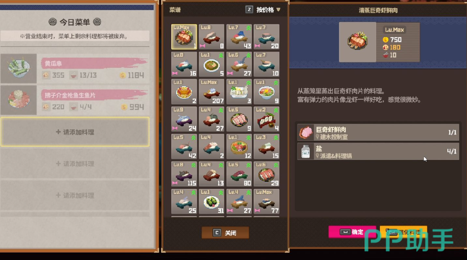Image resolution: width=467 pixels, height=260 pixels.
Task: Select the recipe with quantity 43
Action: point(239,37)
